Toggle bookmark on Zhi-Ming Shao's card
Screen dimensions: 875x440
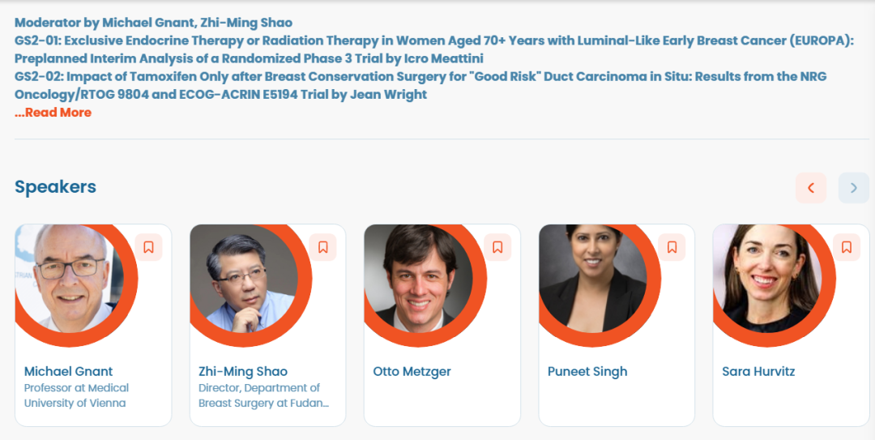point(322,247)
